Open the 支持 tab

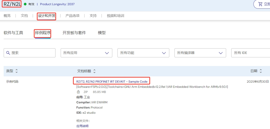(93, 16)
